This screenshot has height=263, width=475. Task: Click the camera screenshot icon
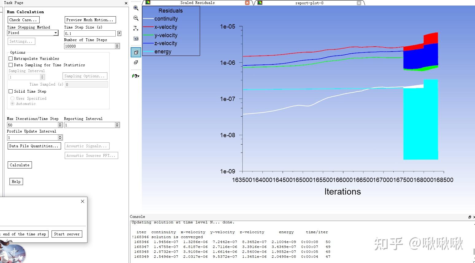136,39
